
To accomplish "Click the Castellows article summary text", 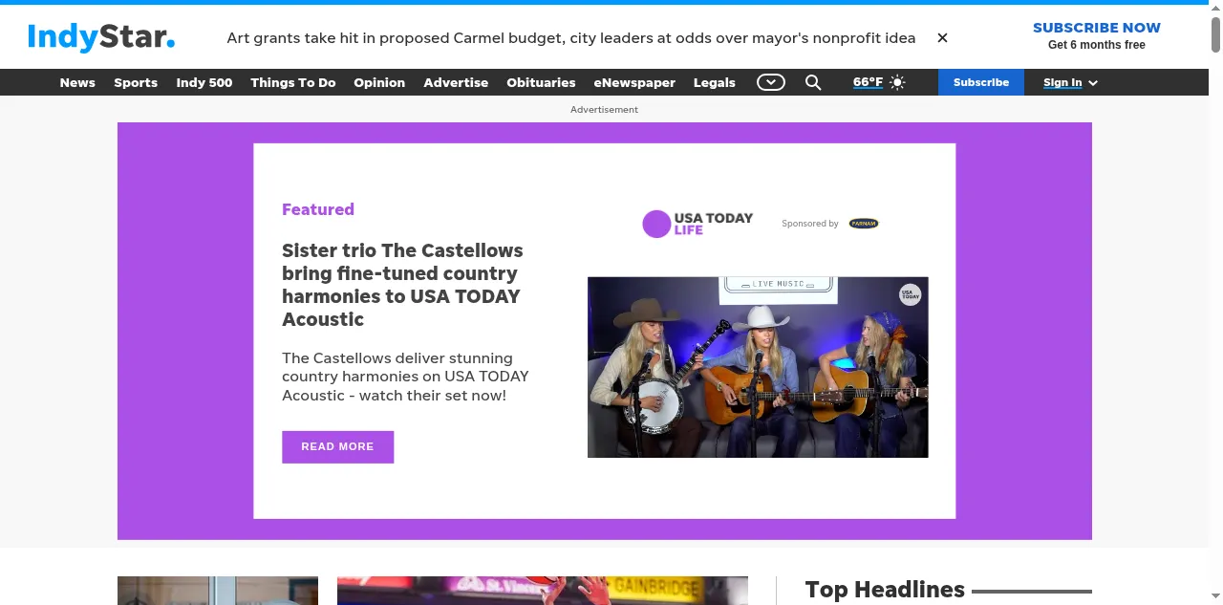I will (x=405, y=377).
